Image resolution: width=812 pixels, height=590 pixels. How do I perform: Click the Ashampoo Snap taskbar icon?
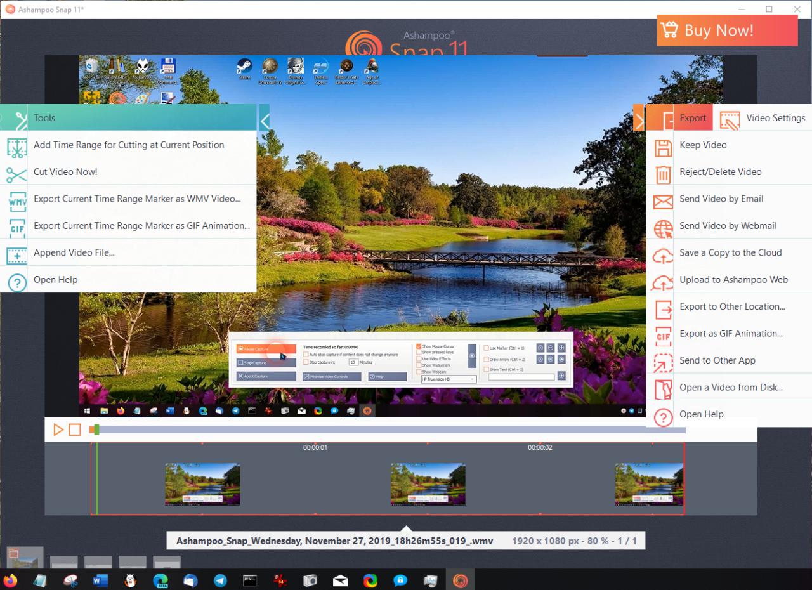pyautogui.click(x=460, y=580)
